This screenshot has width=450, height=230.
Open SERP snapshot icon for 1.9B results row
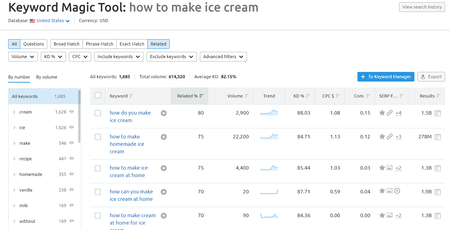pyautogui.click(x=438, y=192)
